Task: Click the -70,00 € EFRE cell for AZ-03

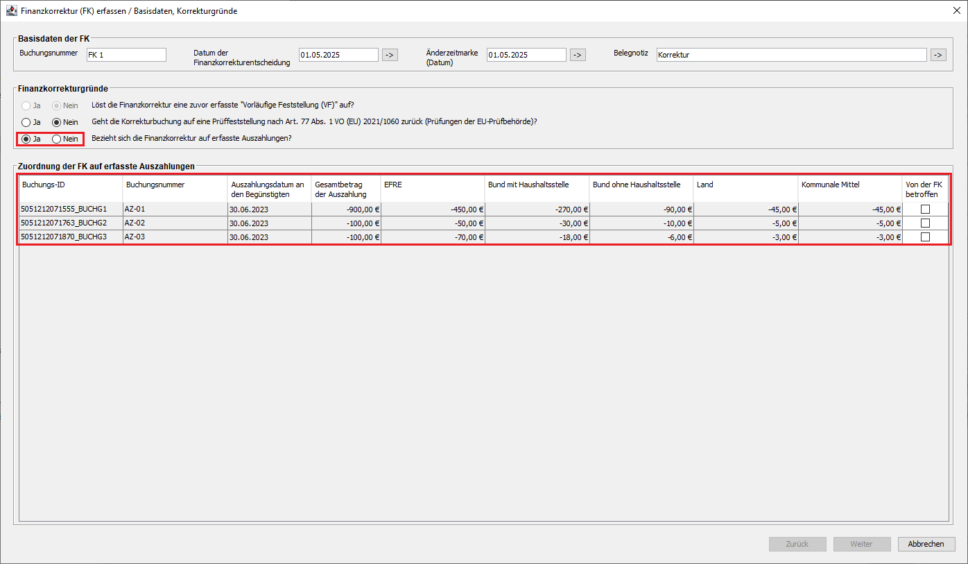Action: click(x=433, y=237)
